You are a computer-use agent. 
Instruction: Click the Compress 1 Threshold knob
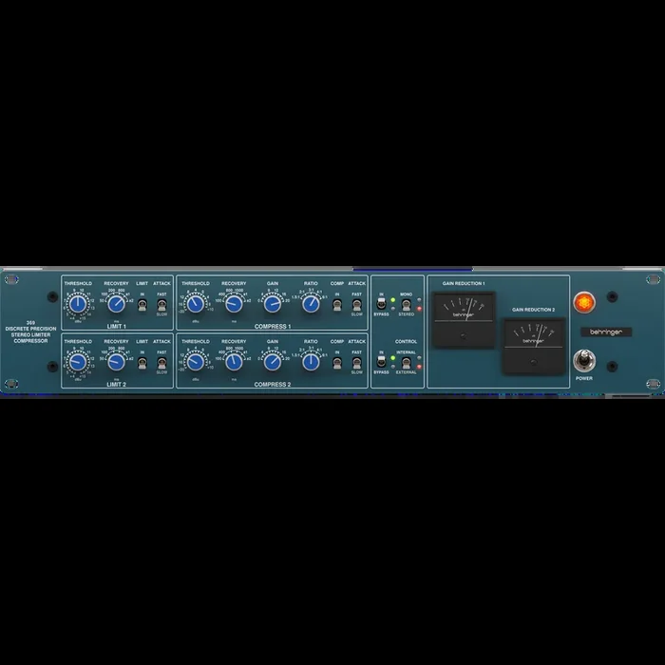(x=196, y=304)
